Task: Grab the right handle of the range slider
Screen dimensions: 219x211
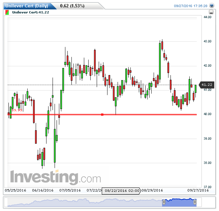Action: point(195,202)
